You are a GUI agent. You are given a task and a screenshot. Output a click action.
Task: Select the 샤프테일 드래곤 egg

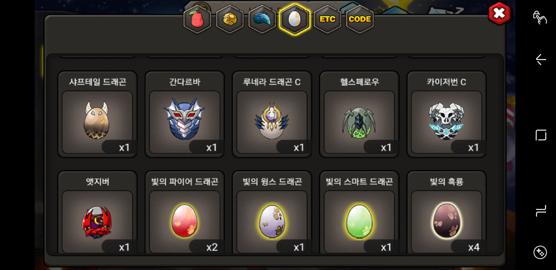97,114
